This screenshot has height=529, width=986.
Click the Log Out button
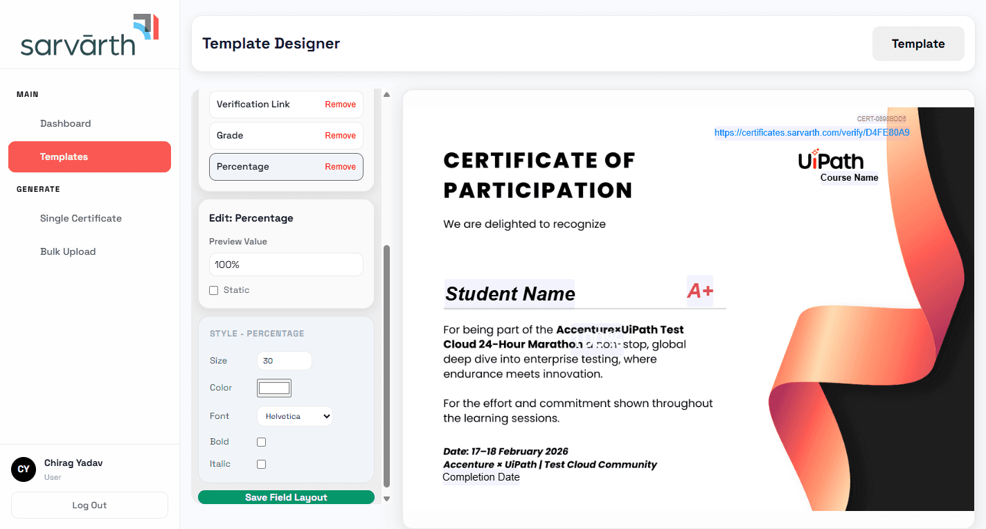click(89, 505)
